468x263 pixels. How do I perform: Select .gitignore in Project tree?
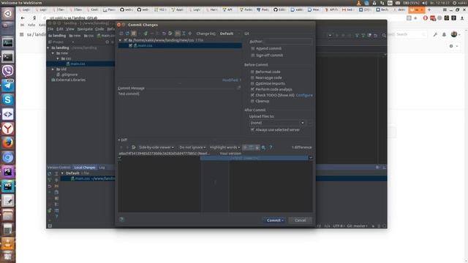pos(69,75)
